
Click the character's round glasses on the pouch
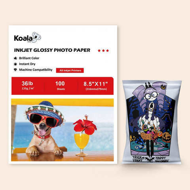click(152, 95)
